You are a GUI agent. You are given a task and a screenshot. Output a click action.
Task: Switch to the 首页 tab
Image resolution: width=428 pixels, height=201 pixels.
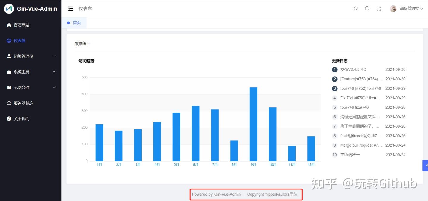[x=74, y=23]
